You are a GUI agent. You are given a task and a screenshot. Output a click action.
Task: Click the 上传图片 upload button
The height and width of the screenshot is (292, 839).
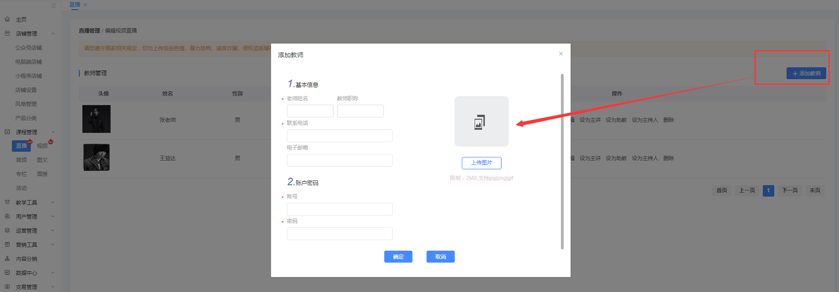[481, 163]
